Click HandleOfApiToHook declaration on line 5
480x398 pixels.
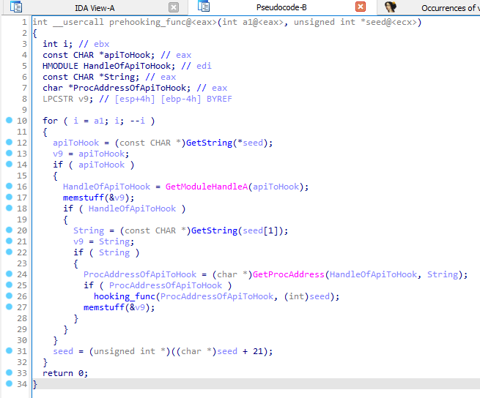point(109,66)
